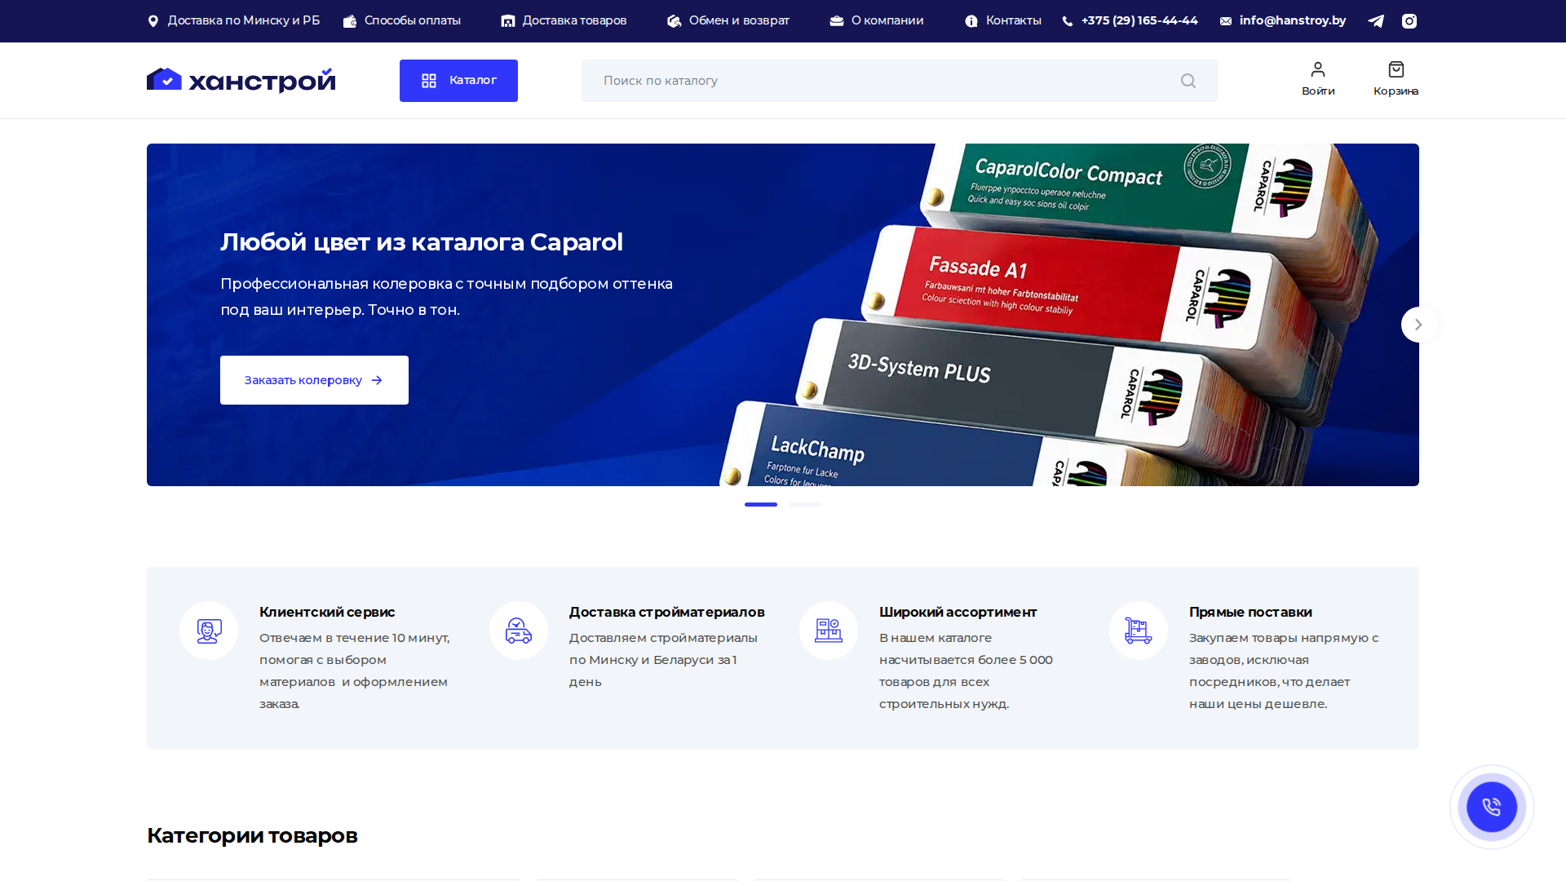The height and width of the screenshot is (881, 1566).
Task: Open Контакты page
Action: click(1014, 20)
